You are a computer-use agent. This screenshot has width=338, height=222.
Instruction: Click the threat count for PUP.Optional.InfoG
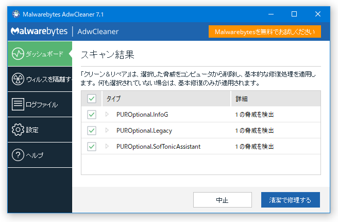point(255,115)
